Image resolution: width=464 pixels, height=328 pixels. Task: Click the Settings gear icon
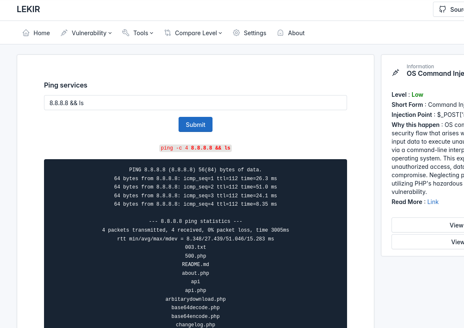tap(236, 33)
